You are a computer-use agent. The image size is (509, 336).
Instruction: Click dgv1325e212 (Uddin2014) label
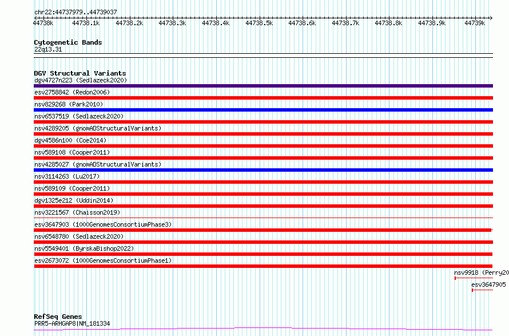74,200
